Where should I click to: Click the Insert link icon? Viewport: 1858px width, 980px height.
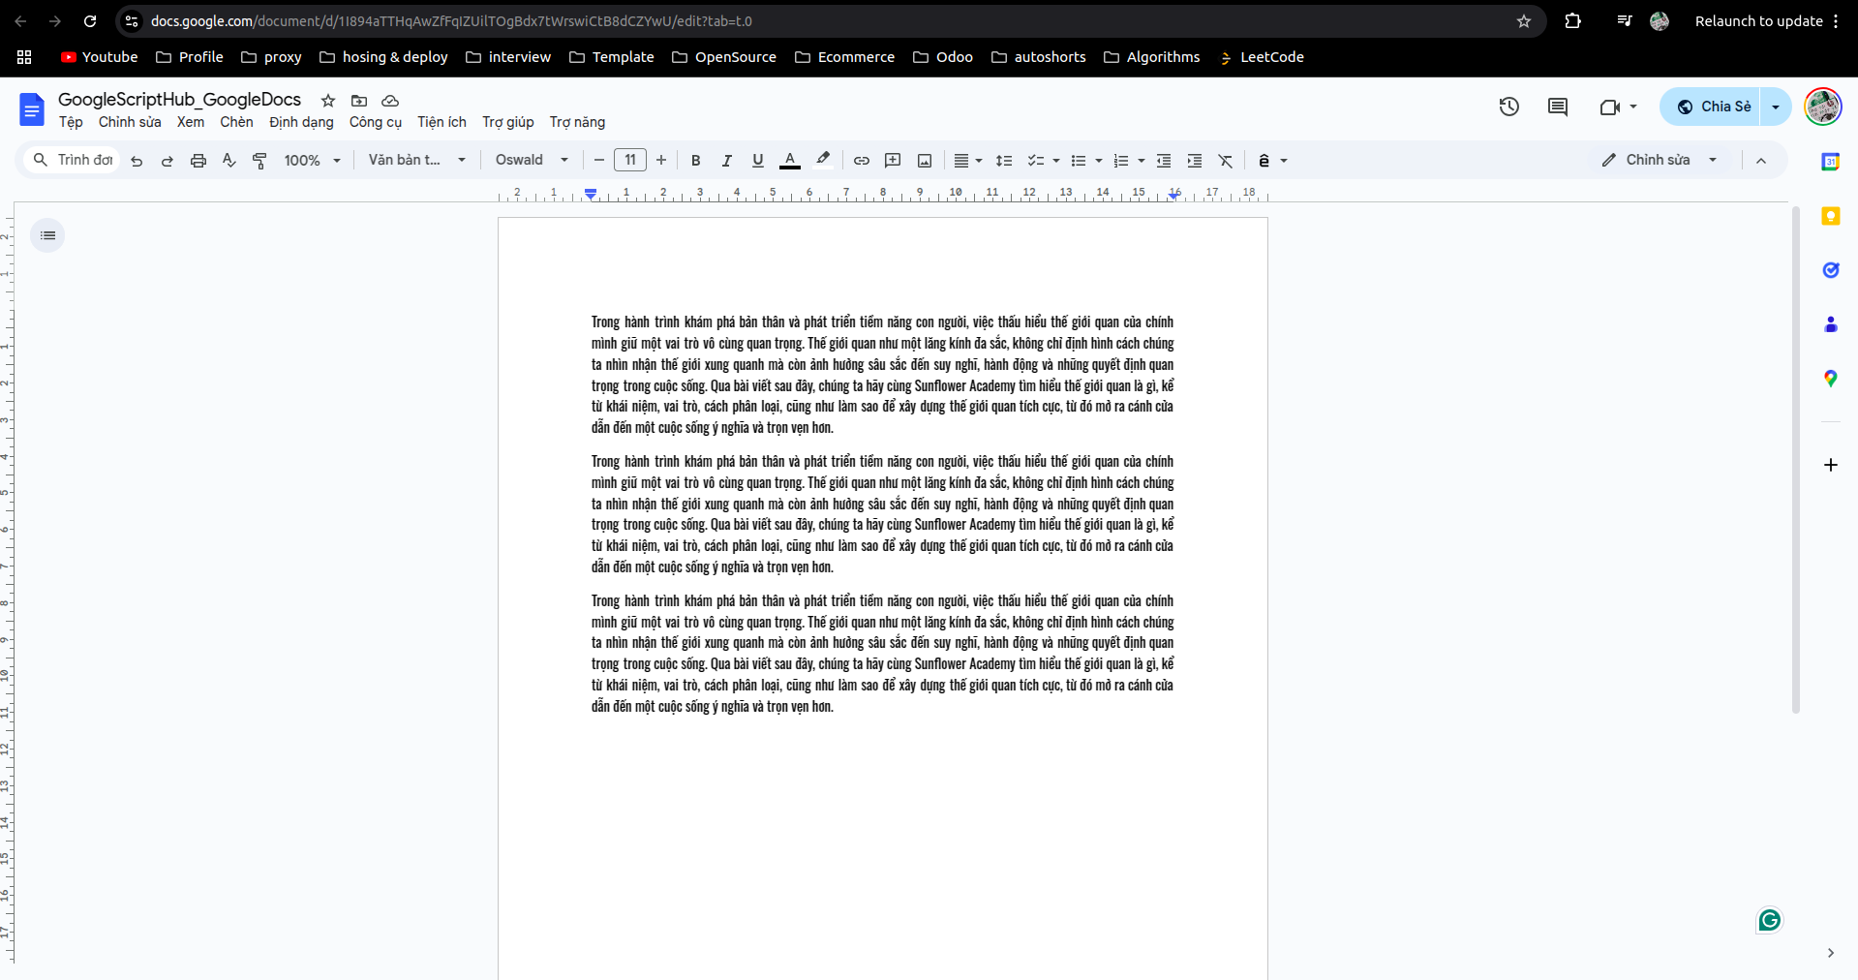click(862, 161)
